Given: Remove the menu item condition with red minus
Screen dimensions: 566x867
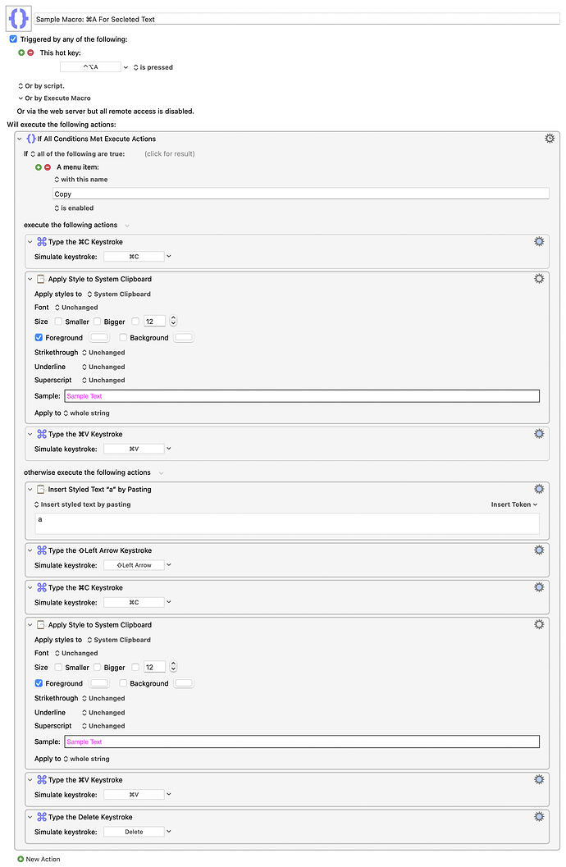Looking at the screenshot, I should 48,167.
